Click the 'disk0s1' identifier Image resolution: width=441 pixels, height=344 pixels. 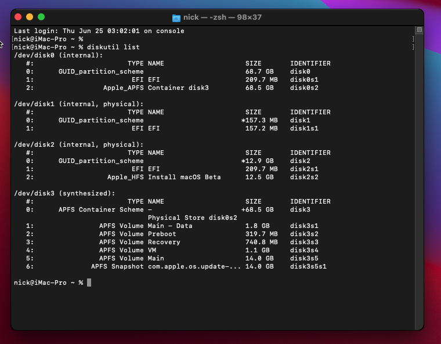tap(304, 79)
